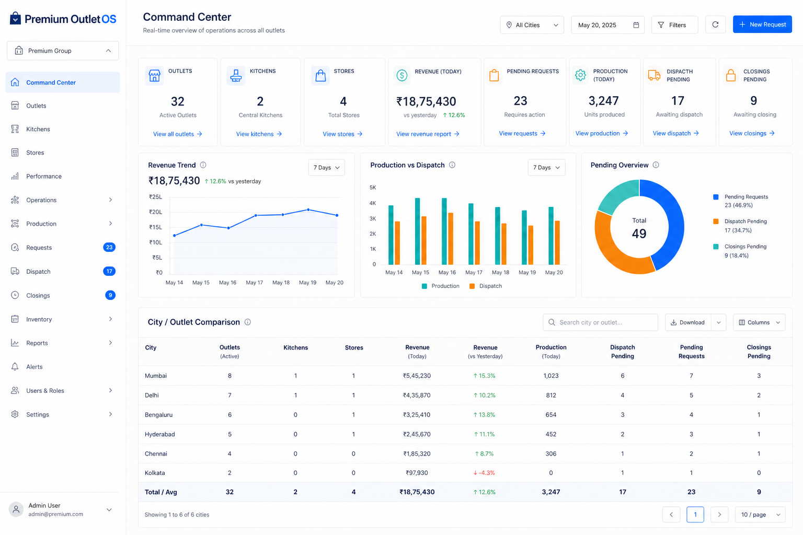Screen dimensions: 803x535
Task: Click the Premium OutletOS logo icon
Action: click(16, 18)
